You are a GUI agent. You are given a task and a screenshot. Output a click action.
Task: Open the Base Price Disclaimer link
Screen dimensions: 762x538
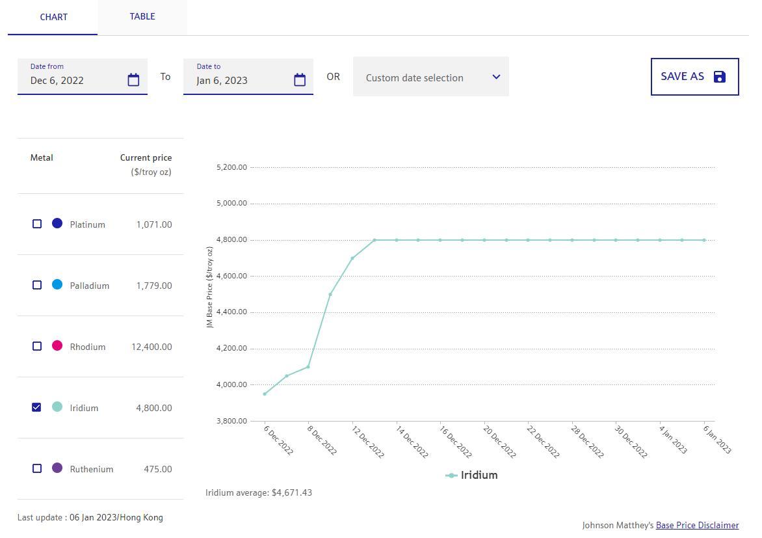[x=697, y=525]
